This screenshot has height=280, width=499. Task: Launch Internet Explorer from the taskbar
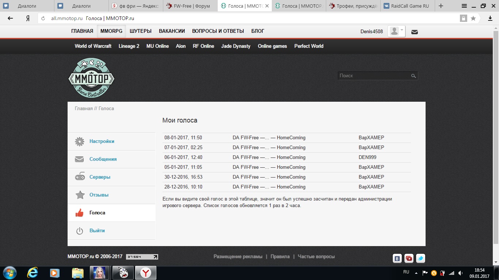(33, 273)
